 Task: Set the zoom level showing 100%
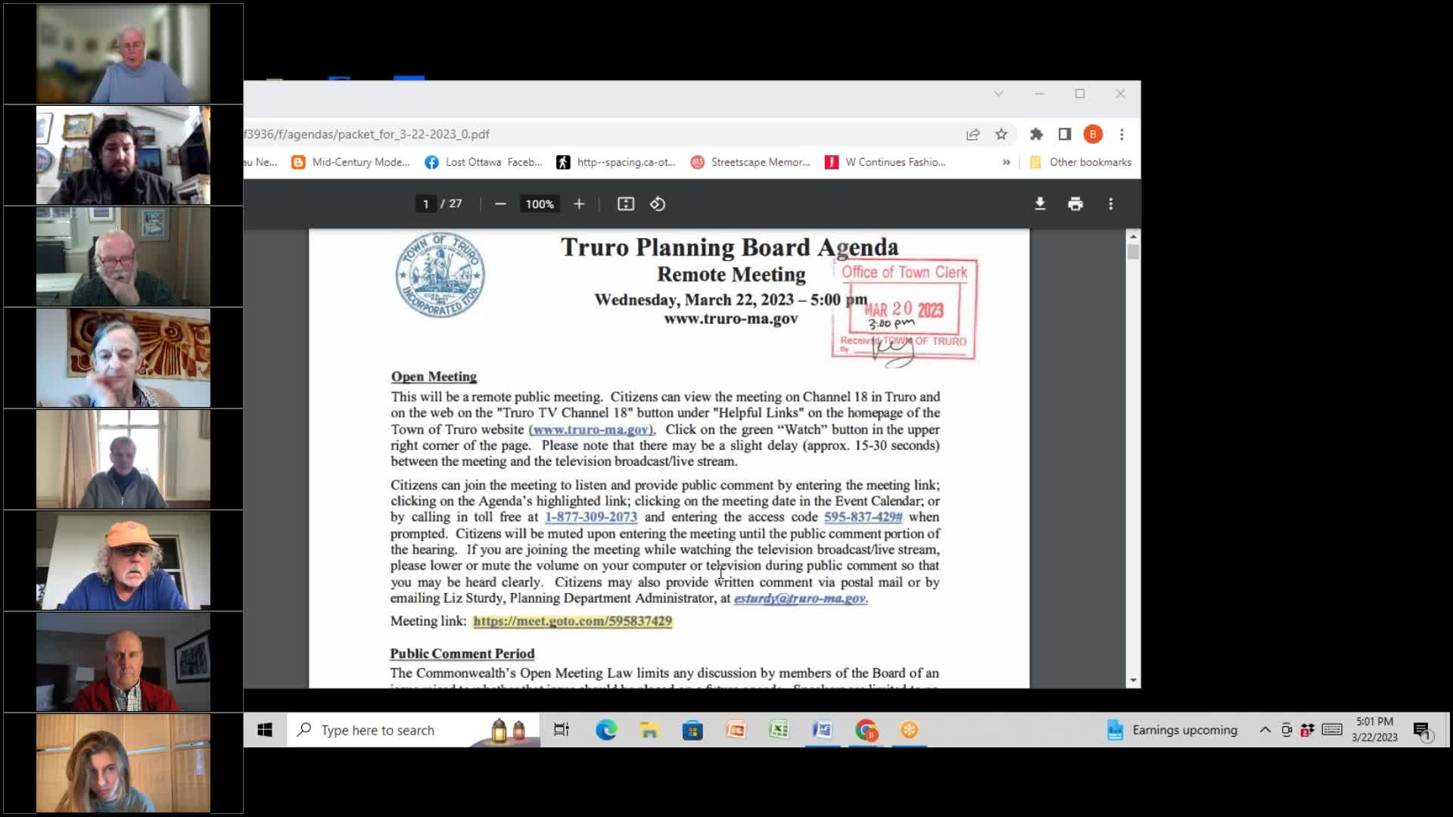click(539, 203)
